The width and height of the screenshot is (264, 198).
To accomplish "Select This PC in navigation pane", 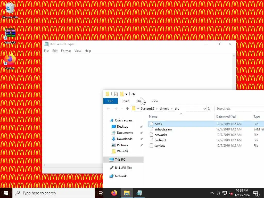I will pos(123,159).
